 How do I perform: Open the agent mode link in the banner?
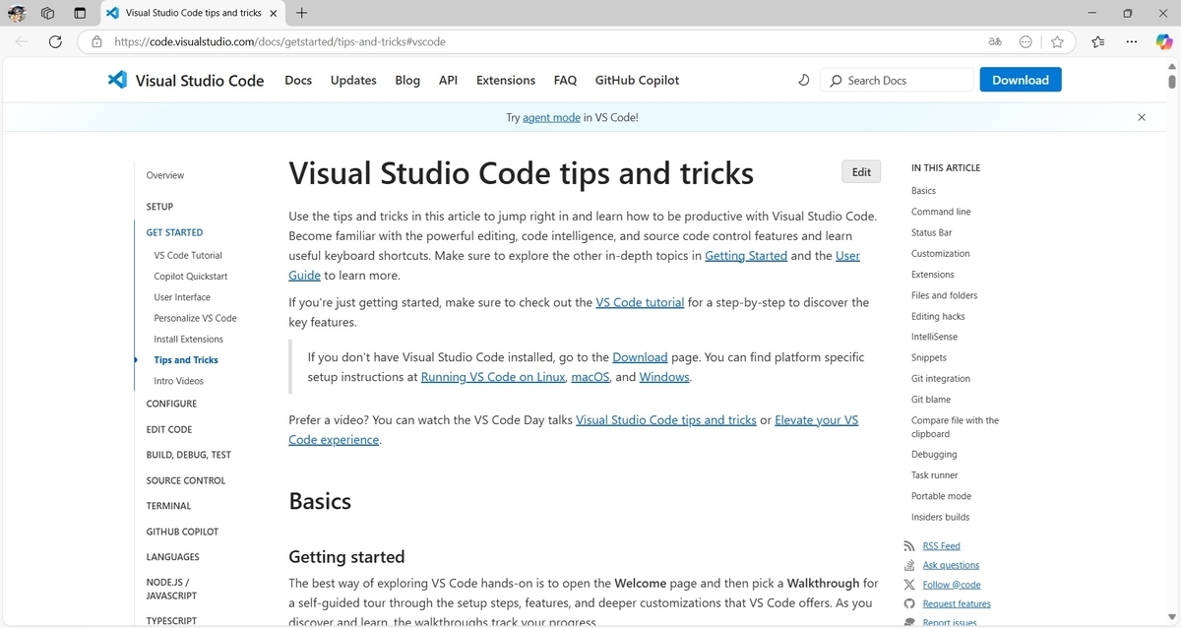(x=551, y=116)
